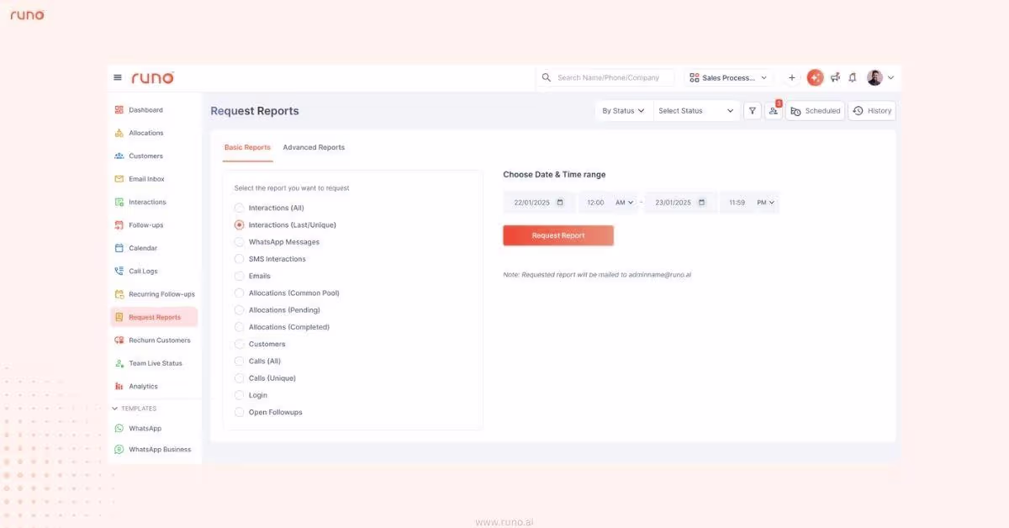Collapse the sidebar using the hamburger icon

pos(118,77)
